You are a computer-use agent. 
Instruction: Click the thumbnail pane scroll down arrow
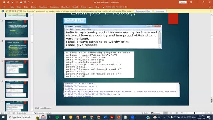point(32,110)
